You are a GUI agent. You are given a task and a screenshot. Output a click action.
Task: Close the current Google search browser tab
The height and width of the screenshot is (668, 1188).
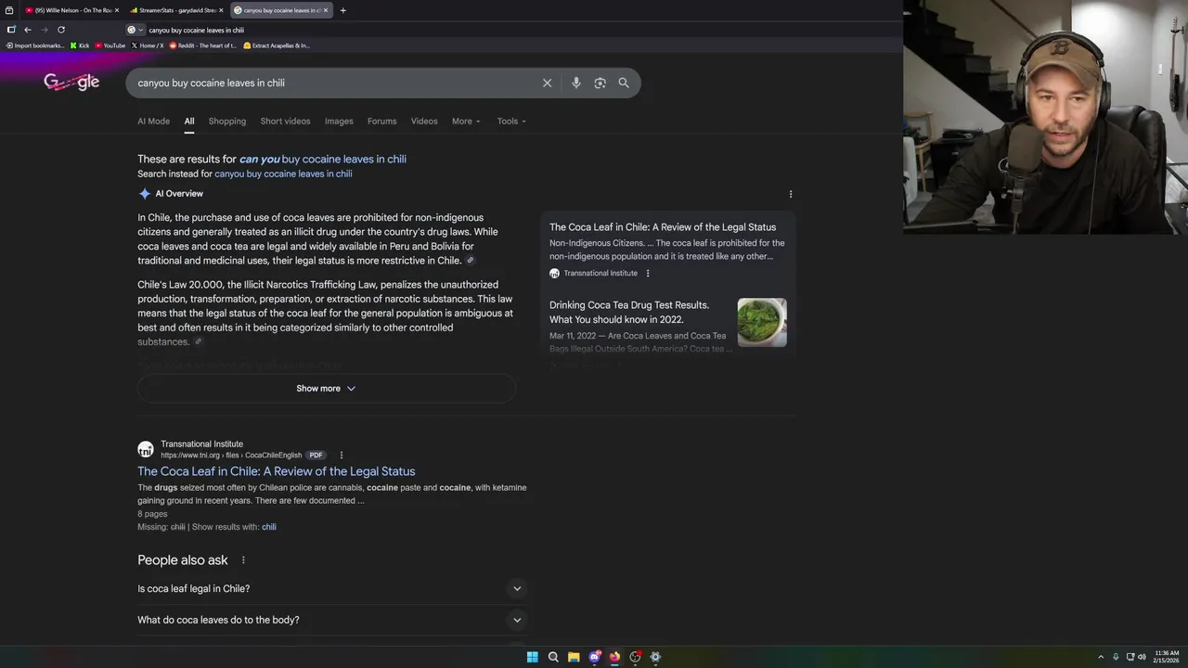(325, 10)
